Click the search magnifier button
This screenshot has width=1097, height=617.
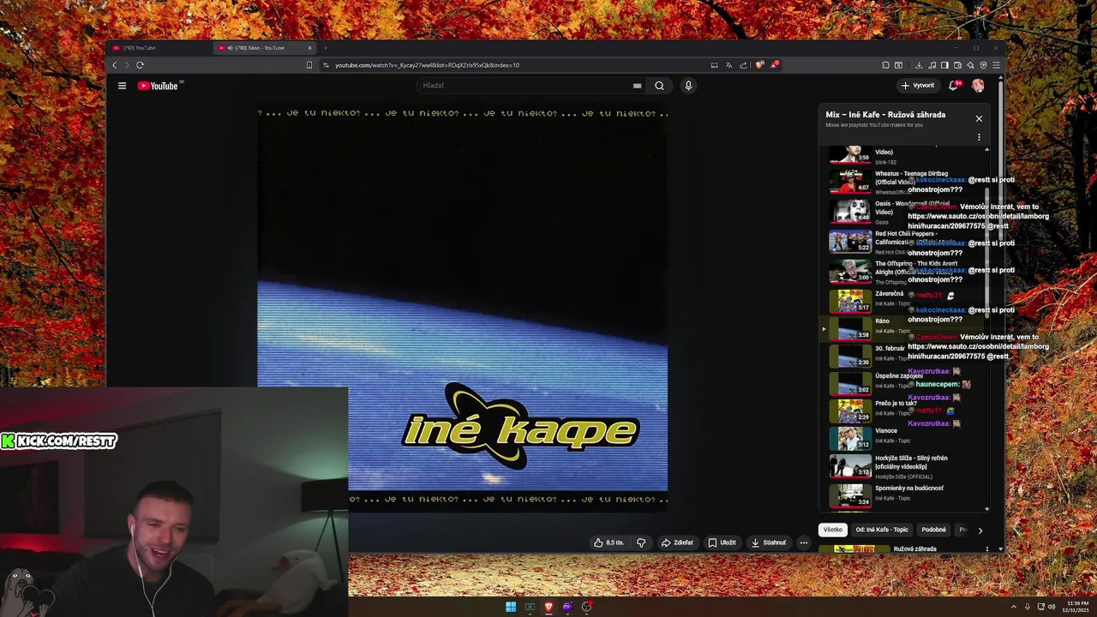[659, 86]
